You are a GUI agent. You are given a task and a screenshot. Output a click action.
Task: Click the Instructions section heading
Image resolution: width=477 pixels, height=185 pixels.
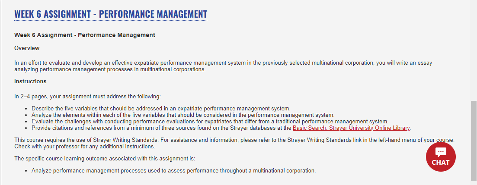(30, 81)
